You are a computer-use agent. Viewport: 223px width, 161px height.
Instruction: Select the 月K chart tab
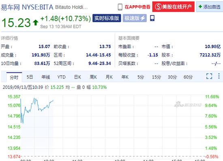coord(109,77)
